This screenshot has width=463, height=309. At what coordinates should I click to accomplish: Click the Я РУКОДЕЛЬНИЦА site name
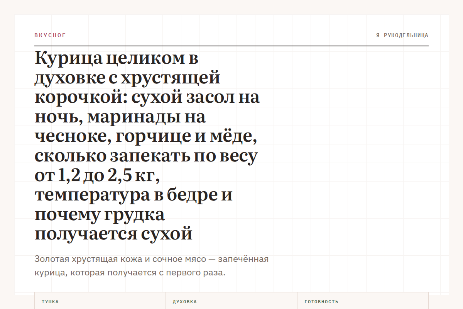pyautogui.click(x=402, y=35)
